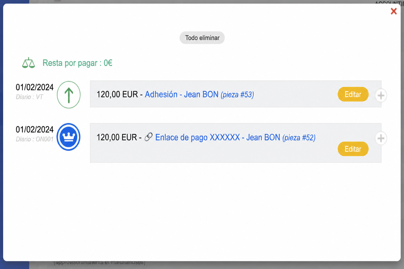
Task: Click the blue crown circle icon
Action: tap(69, 137)
